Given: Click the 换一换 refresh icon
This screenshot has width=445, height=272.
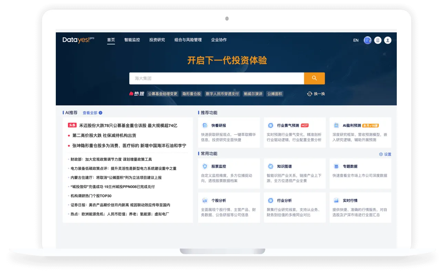Looking at the screenshot, I should (309, 94).
